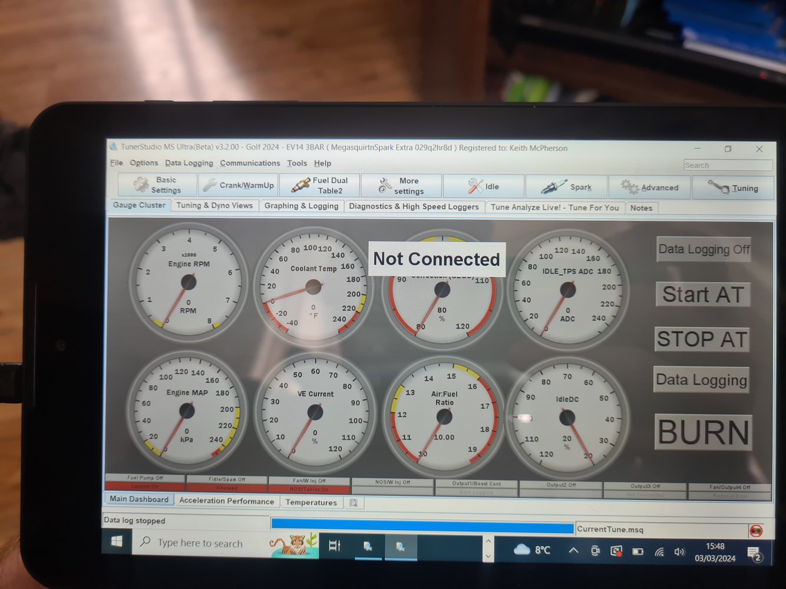Click the Engine RPM gauge
Screen dimensions: 786x589
[189, 282]
